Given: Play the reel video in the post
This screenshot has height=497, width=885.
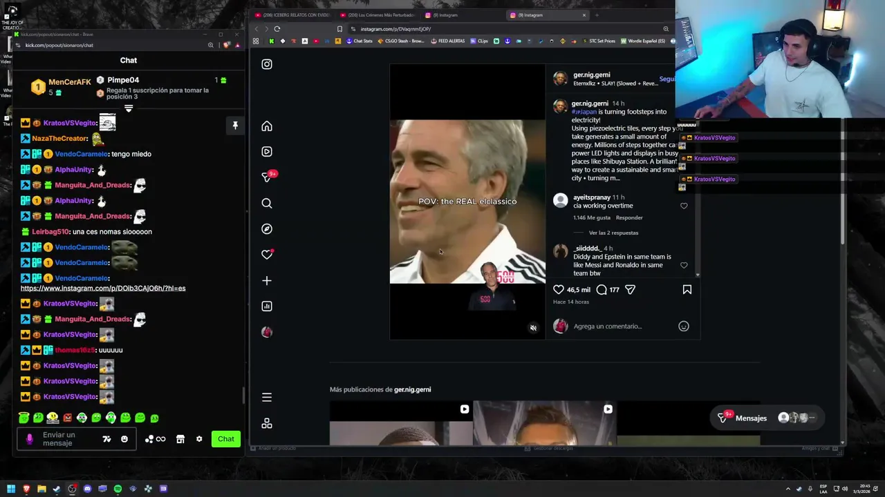Looking at the screenshot, I should tap(467, 202).
